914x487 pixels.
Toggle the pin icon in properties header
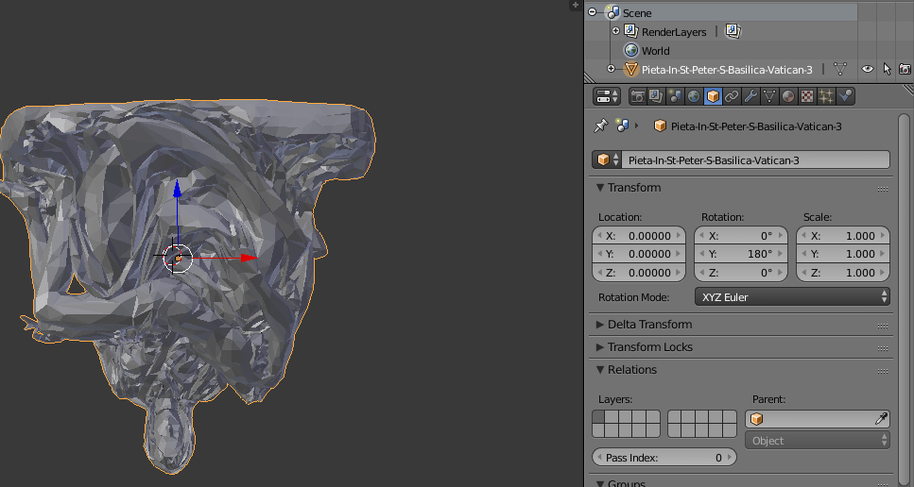600,126
